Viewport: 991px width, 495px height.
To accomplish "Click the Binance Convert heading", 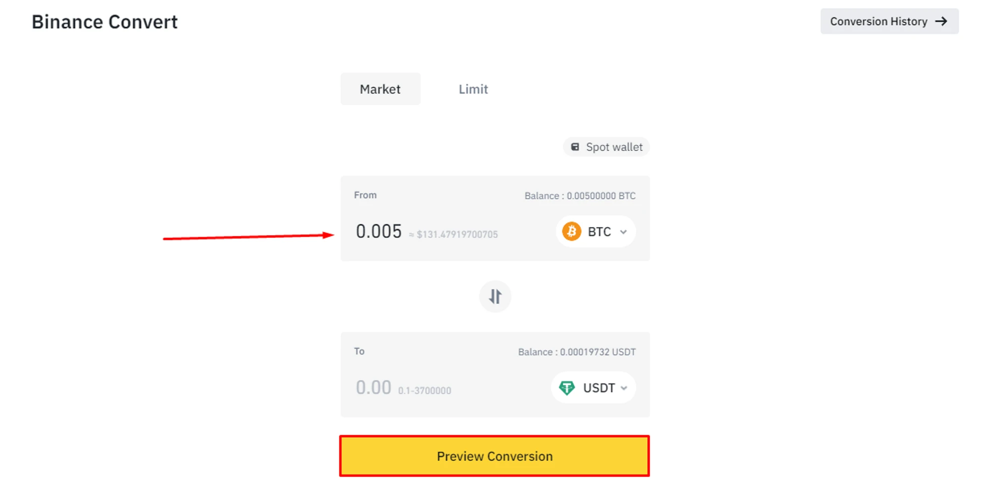I will point(105,22).
